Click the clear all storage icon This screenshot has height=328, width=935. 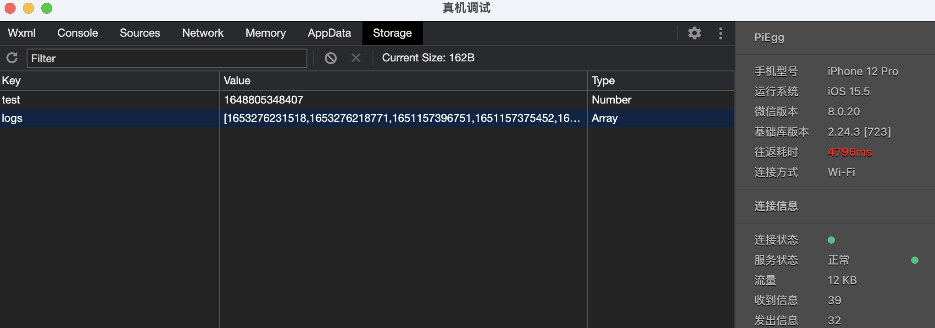330,58
